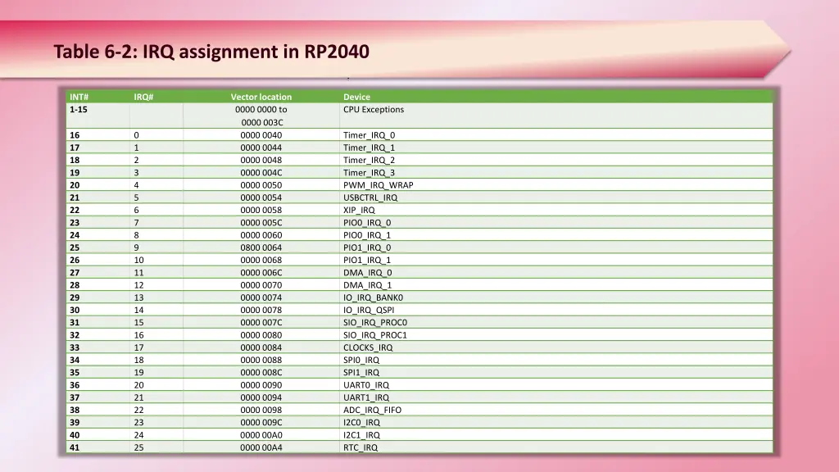Click the 'USBCTRL_IRQ' device cell
Screen dimensions: 839x472
(x=370, y=197)
